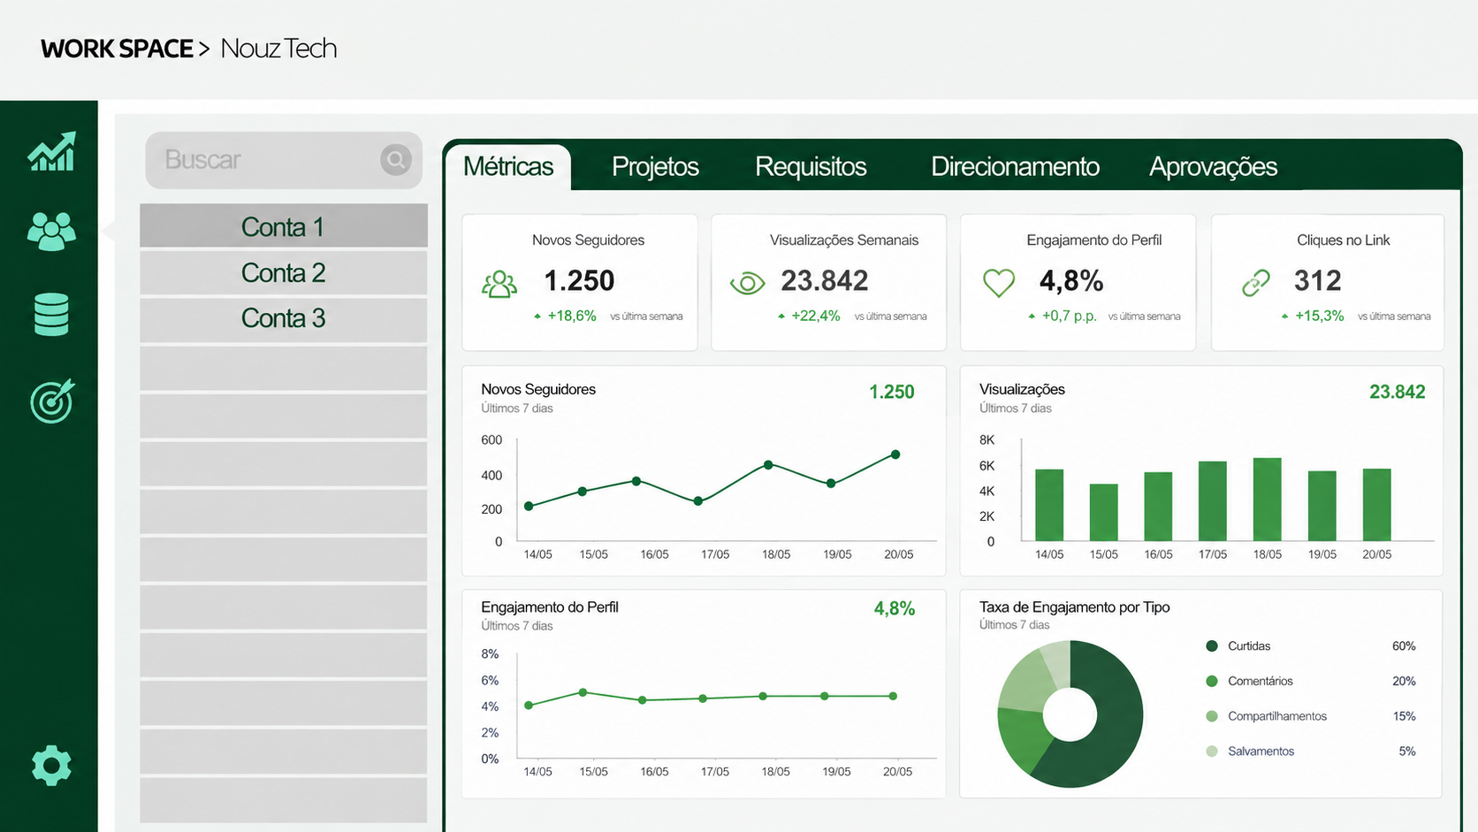This screenshot has height=832, width=1478.
Task: Click the WORK SPACE breadcrumb
Action: pyautogui.click(x=117, y=49)
